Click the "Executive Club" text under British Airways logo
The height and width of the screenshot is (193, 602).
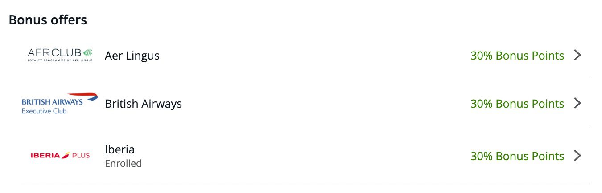pos(44,111)
